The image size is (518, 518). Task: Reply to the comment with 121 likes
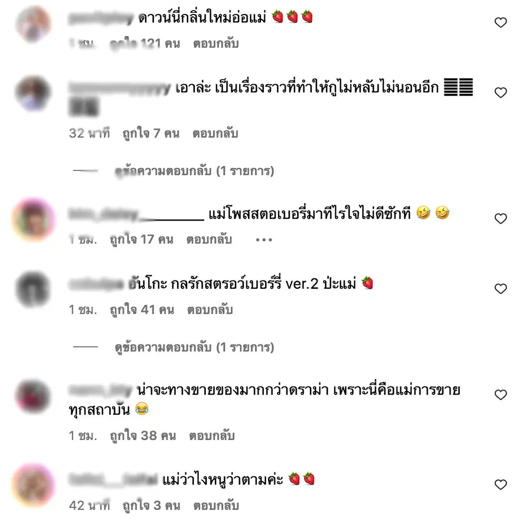(x=216, y=44)
